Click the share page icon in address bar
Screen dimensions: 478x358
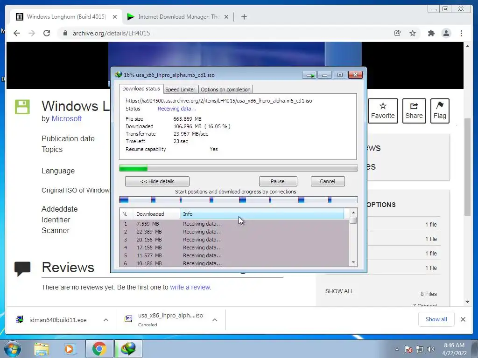[x=398, y=33]
